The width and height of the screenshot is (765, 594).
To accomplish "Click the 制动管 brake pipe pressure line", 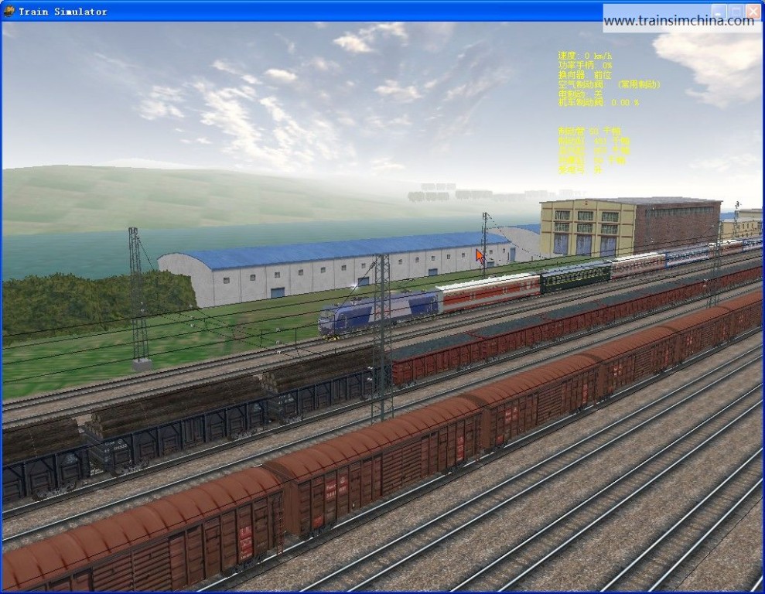I will click(x=589, y=131).
